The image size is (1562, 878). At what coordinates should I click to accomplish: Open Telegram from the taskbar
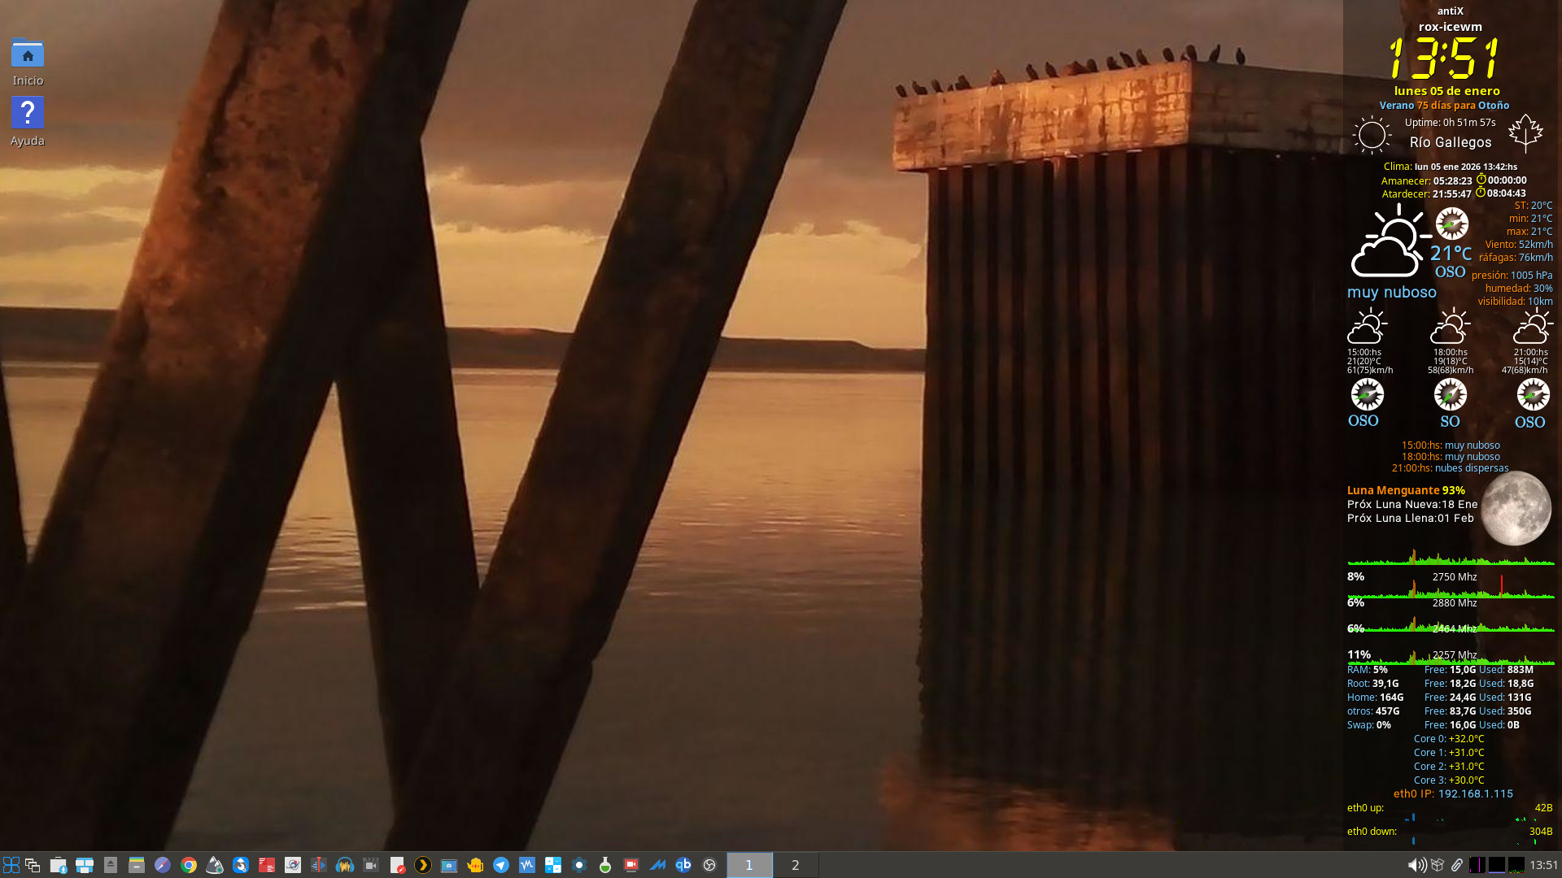pos(501,865)
